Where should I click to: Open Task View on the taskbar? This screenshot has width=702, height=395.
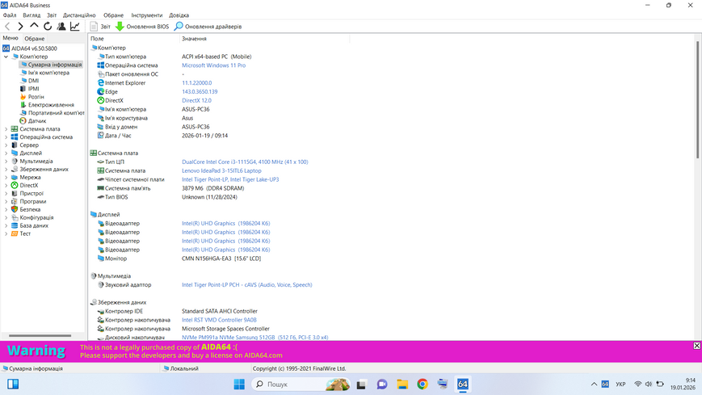pos(361,384)
